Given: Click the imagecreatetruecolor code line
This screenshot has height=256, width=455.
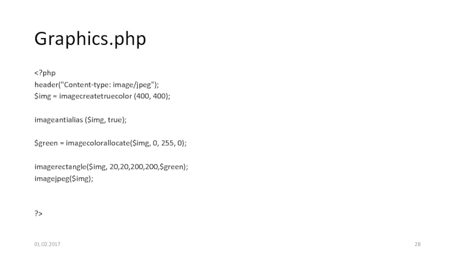Looking at the screenshot, I should point(102,96).
